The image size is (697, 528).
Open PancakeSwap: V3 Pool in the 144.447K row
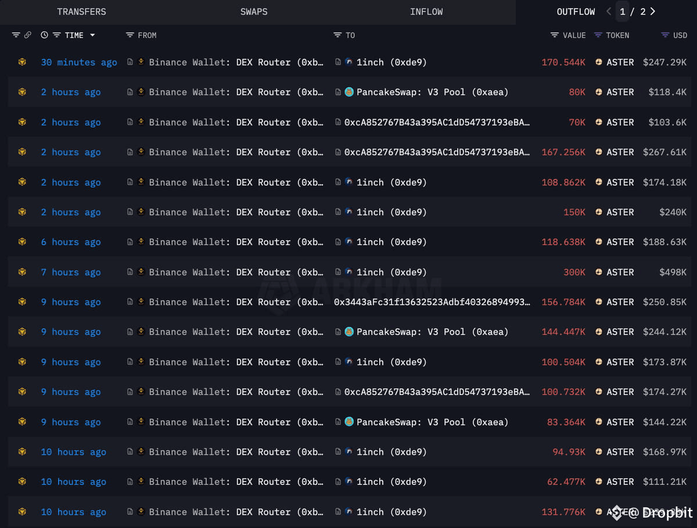(432, 332)
